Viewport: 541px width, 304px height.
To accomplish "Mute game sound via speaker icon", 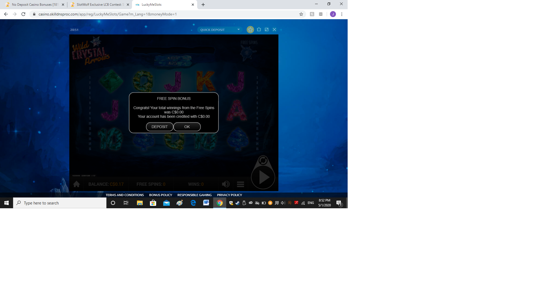I will pos(226,184).
